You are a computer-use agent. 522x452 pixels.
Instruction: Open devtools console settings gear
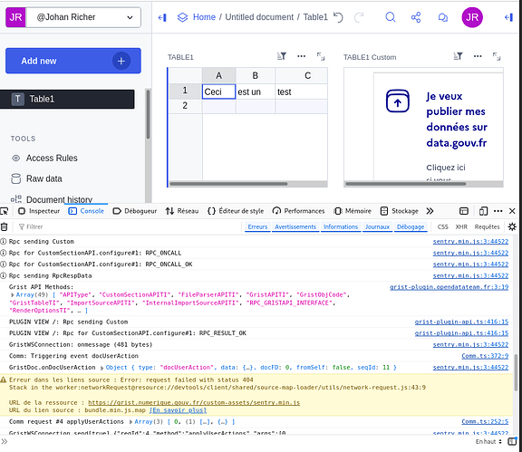(x=512, y=227)
